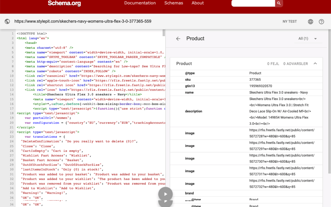Open language globe next to NY TEST
331x207 pixels.
(310, 22)
